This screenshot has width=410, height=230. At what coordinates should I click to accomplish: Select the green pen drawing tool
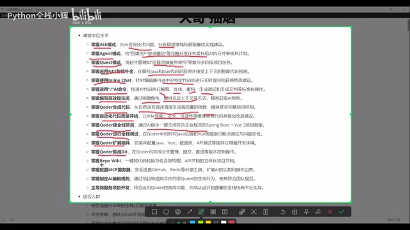click(x=201, y=211)
